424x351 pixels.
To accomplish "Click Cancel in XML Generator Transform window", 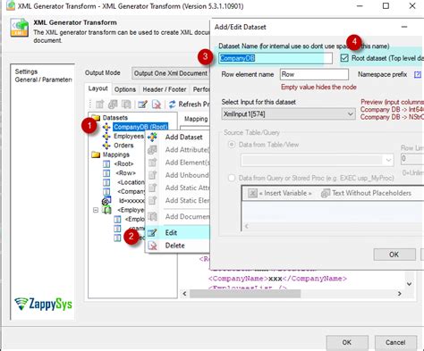I will tap(395, 342).
